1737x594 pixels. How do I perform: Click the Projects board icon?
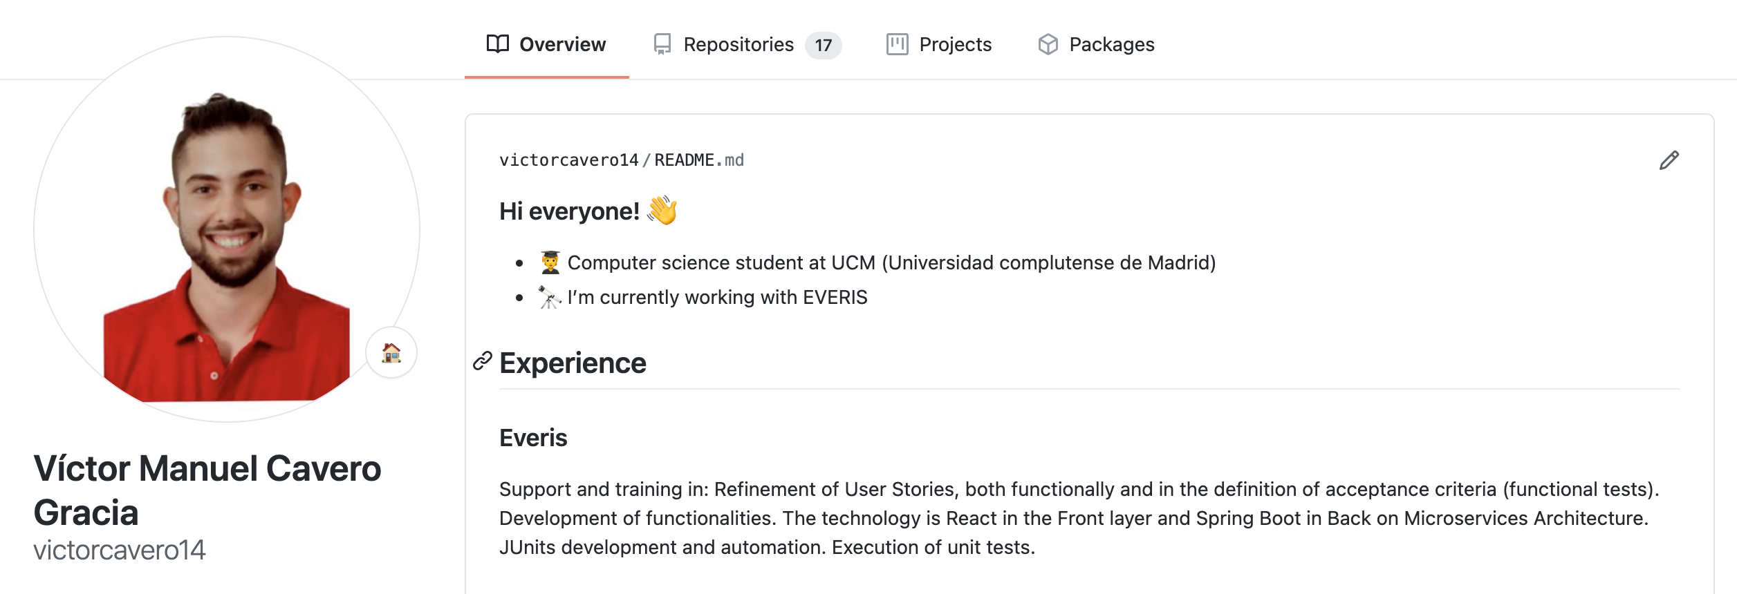(898, 44)
